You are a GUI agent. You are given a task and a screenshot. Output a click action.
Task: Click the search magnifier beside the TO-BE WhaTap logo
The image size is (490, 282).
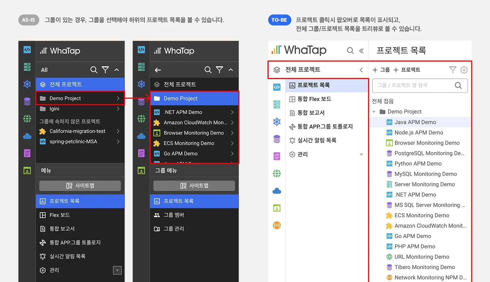tap(350, 50)
